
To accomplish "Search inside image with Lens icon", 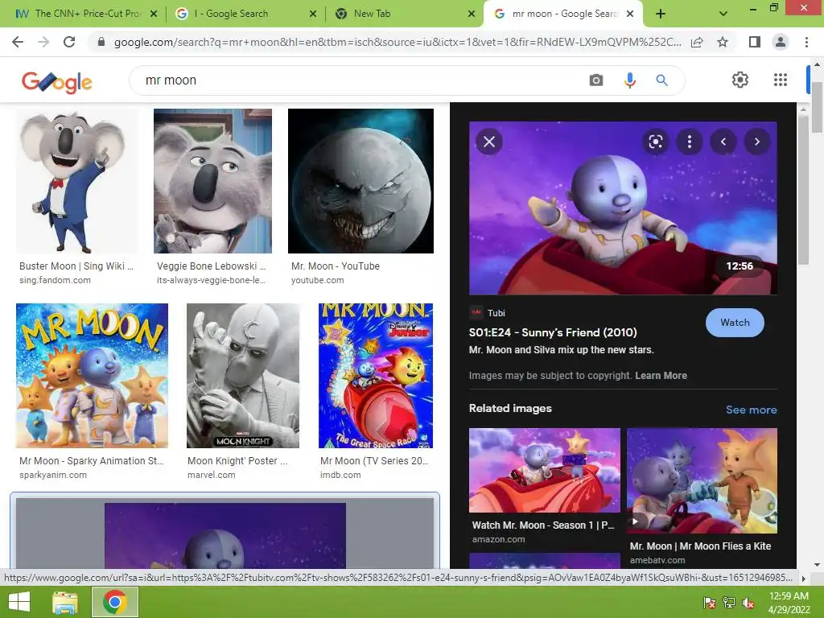I will [655, 142].
